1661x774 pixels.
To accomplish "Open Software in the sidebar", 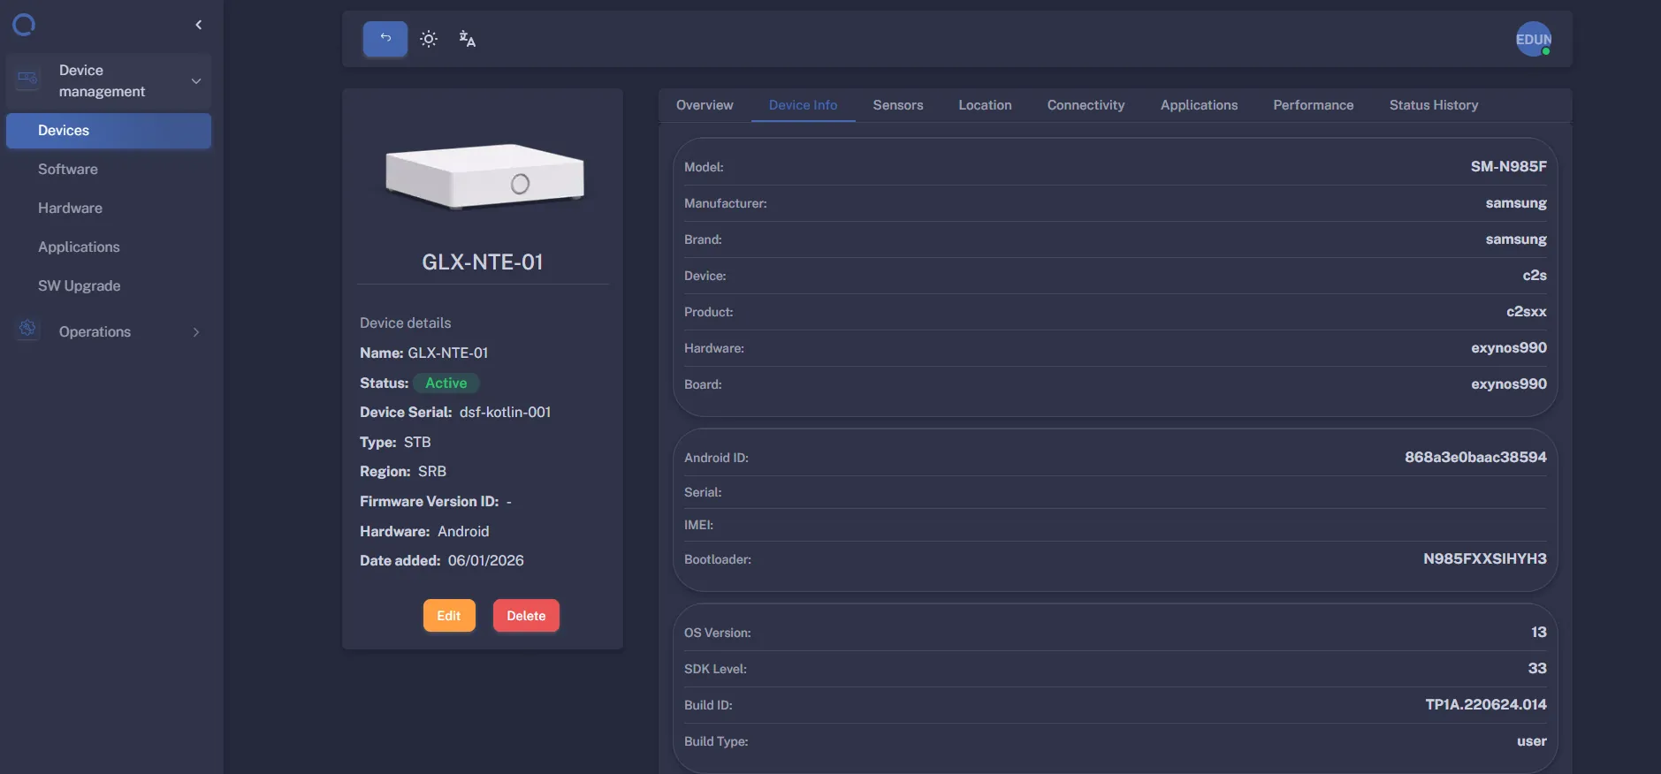I will tap(68, 169).
